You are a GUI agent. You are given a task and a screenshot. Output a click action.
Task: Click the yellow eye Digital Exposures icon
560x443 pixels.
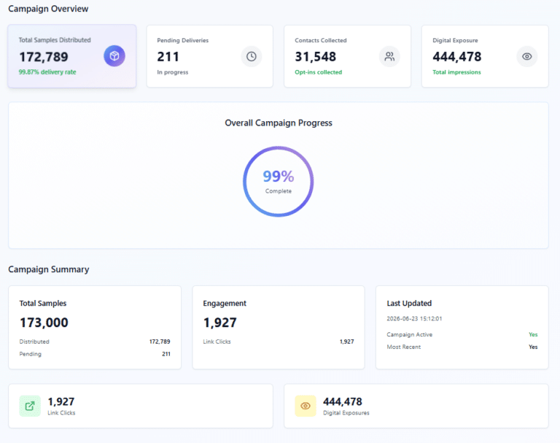306,406
